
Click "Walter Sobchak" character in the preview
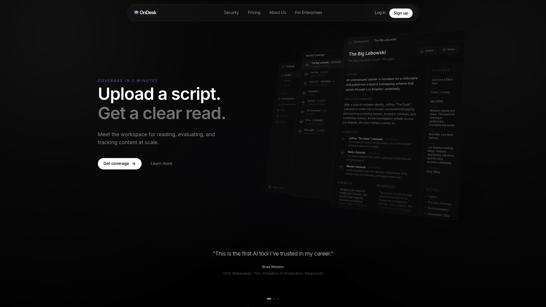(x=356, y=152)
